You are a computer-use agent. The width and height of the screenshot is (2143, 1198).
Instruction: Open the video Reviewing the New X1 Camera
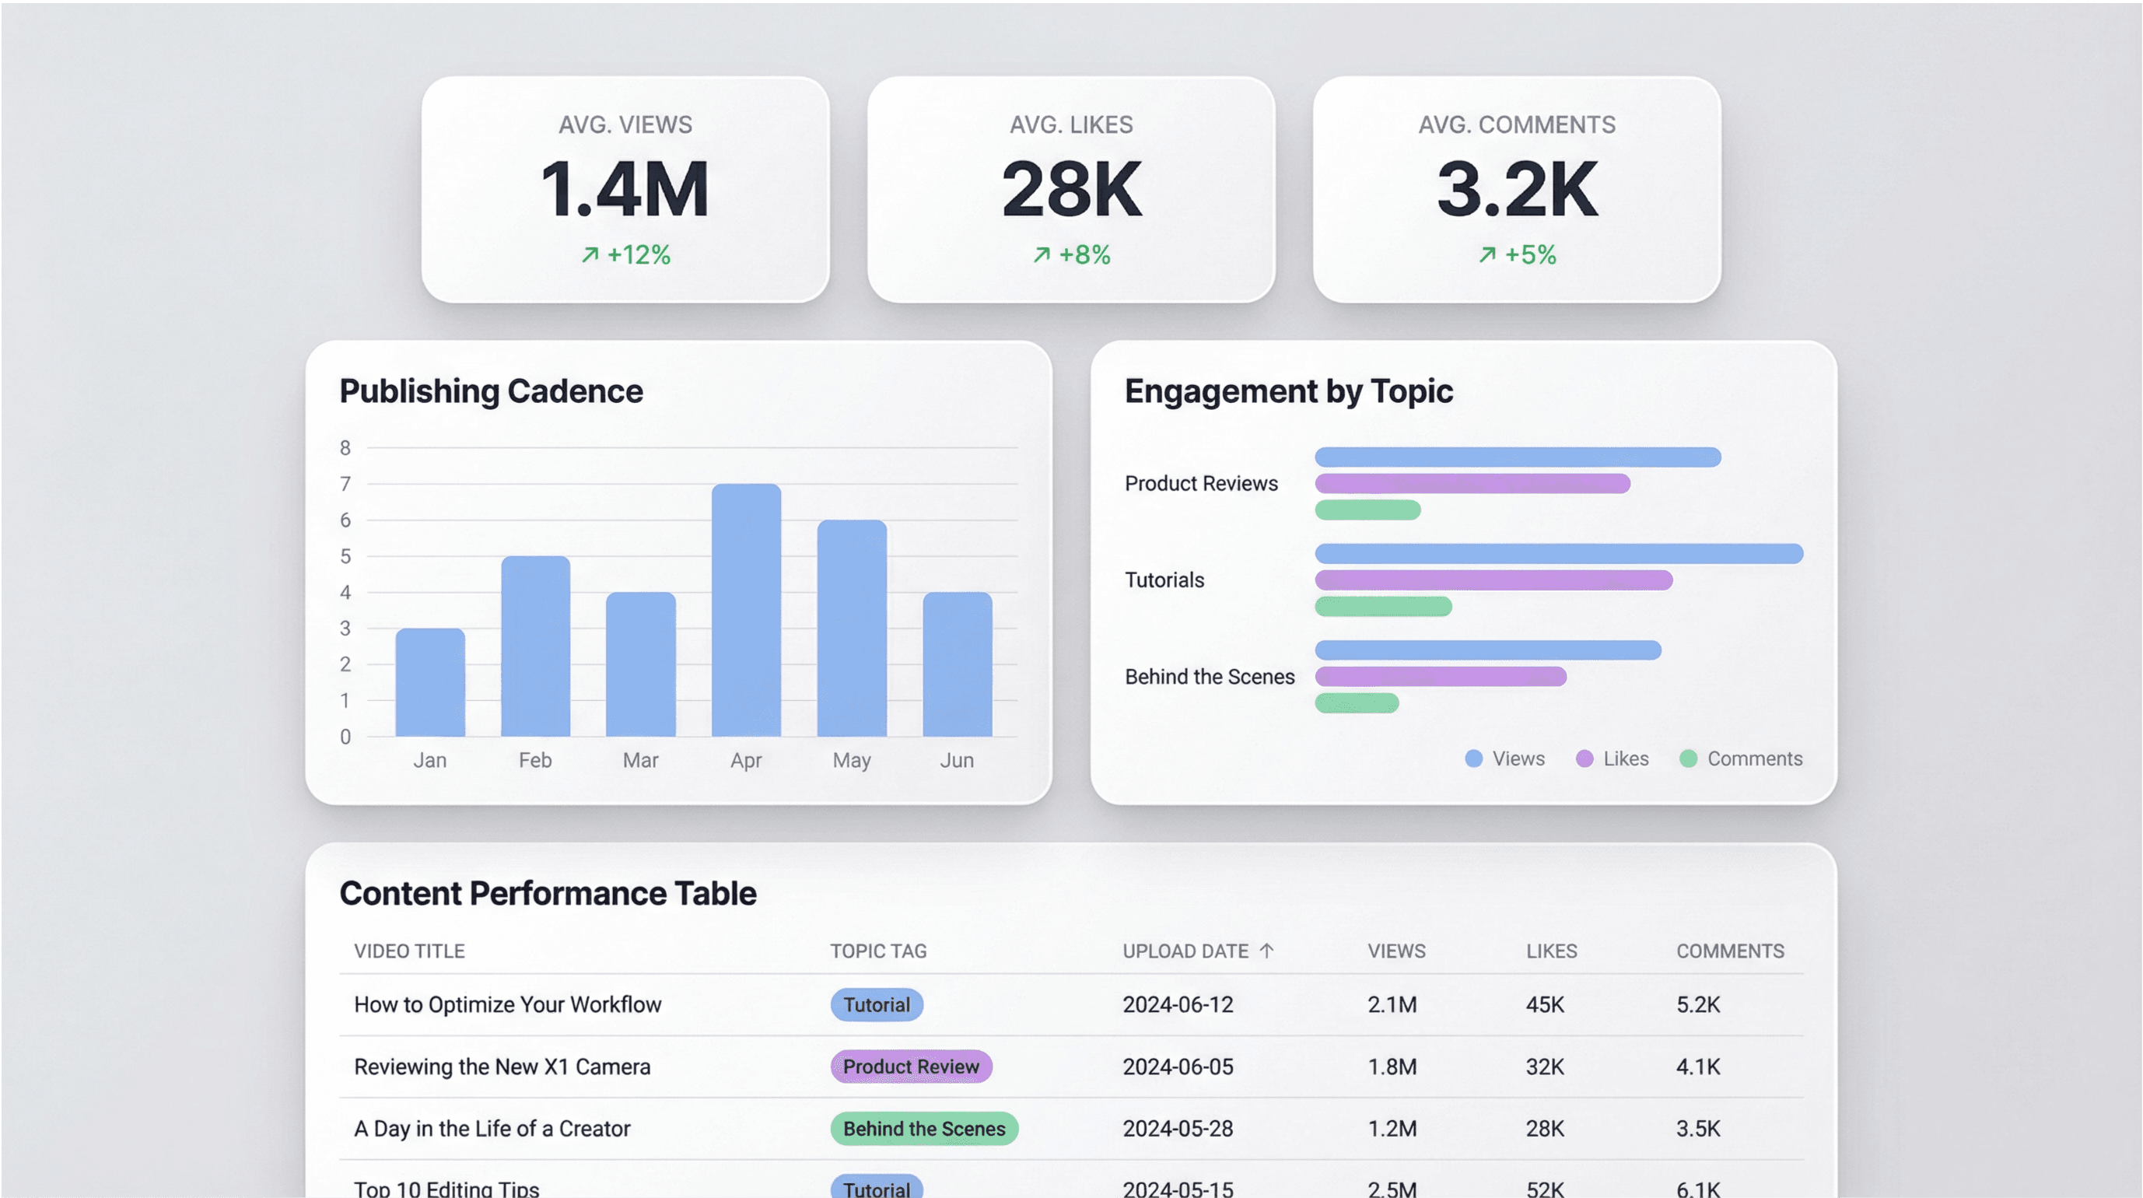pyautogui.click(x=502, y=1067)
